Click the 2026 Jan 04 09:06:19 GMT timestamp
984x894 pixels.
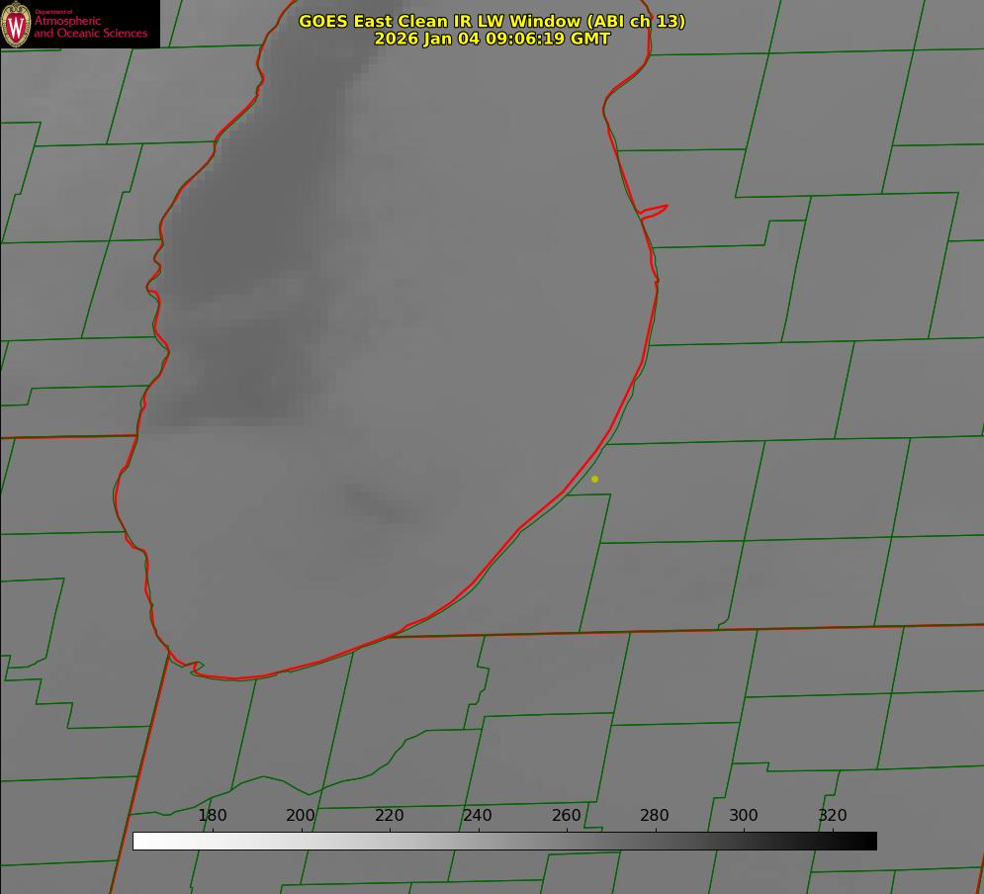492,39
